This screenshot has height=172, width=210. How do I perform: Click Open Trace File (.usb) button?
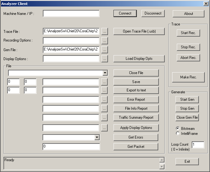pyautogui.click(x=139, y=31)
